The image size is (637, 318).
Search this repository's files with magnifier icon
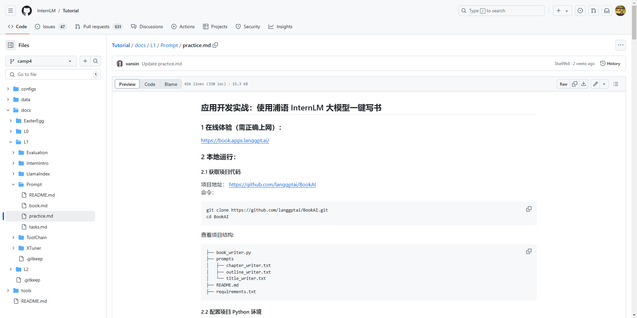click(96, 61)
